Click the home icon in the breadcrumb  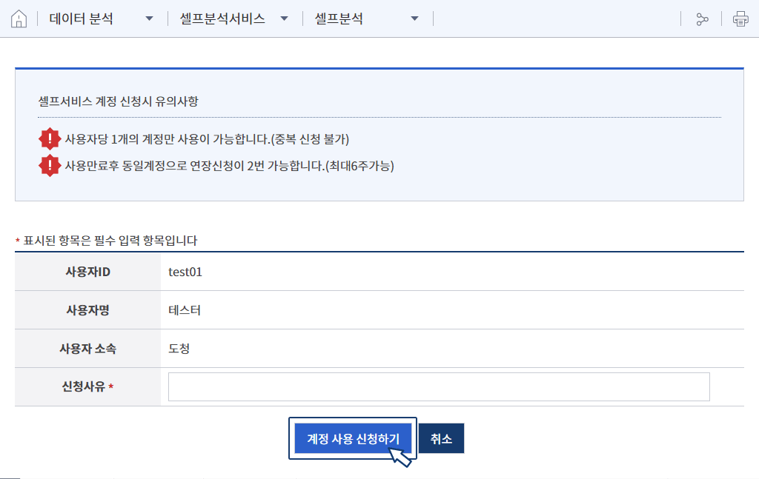point(19,19)
